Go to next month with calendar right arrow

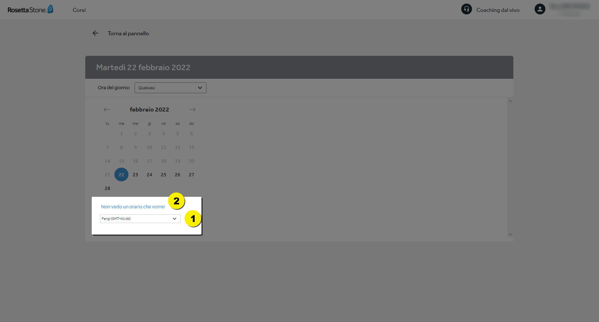192,109
